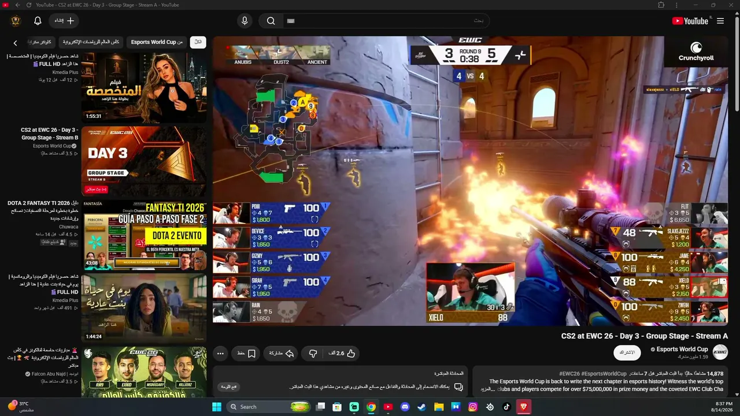Open the Falcon Abu Najd channel name

pyautogui.click(x=55, y=374)
